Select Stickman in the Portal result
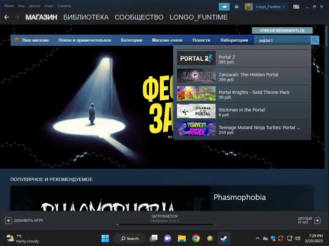 click(243, 111)
